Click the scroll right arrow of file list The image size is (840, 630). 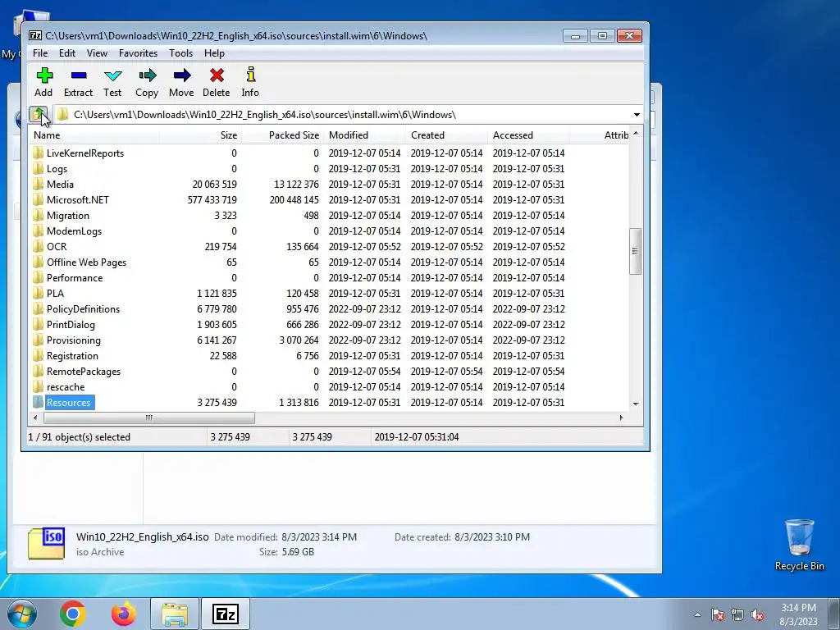pyautogui.click(x=622, y=418)
